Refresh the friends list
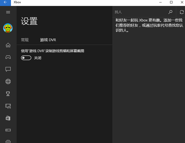 tap(182, 12)
